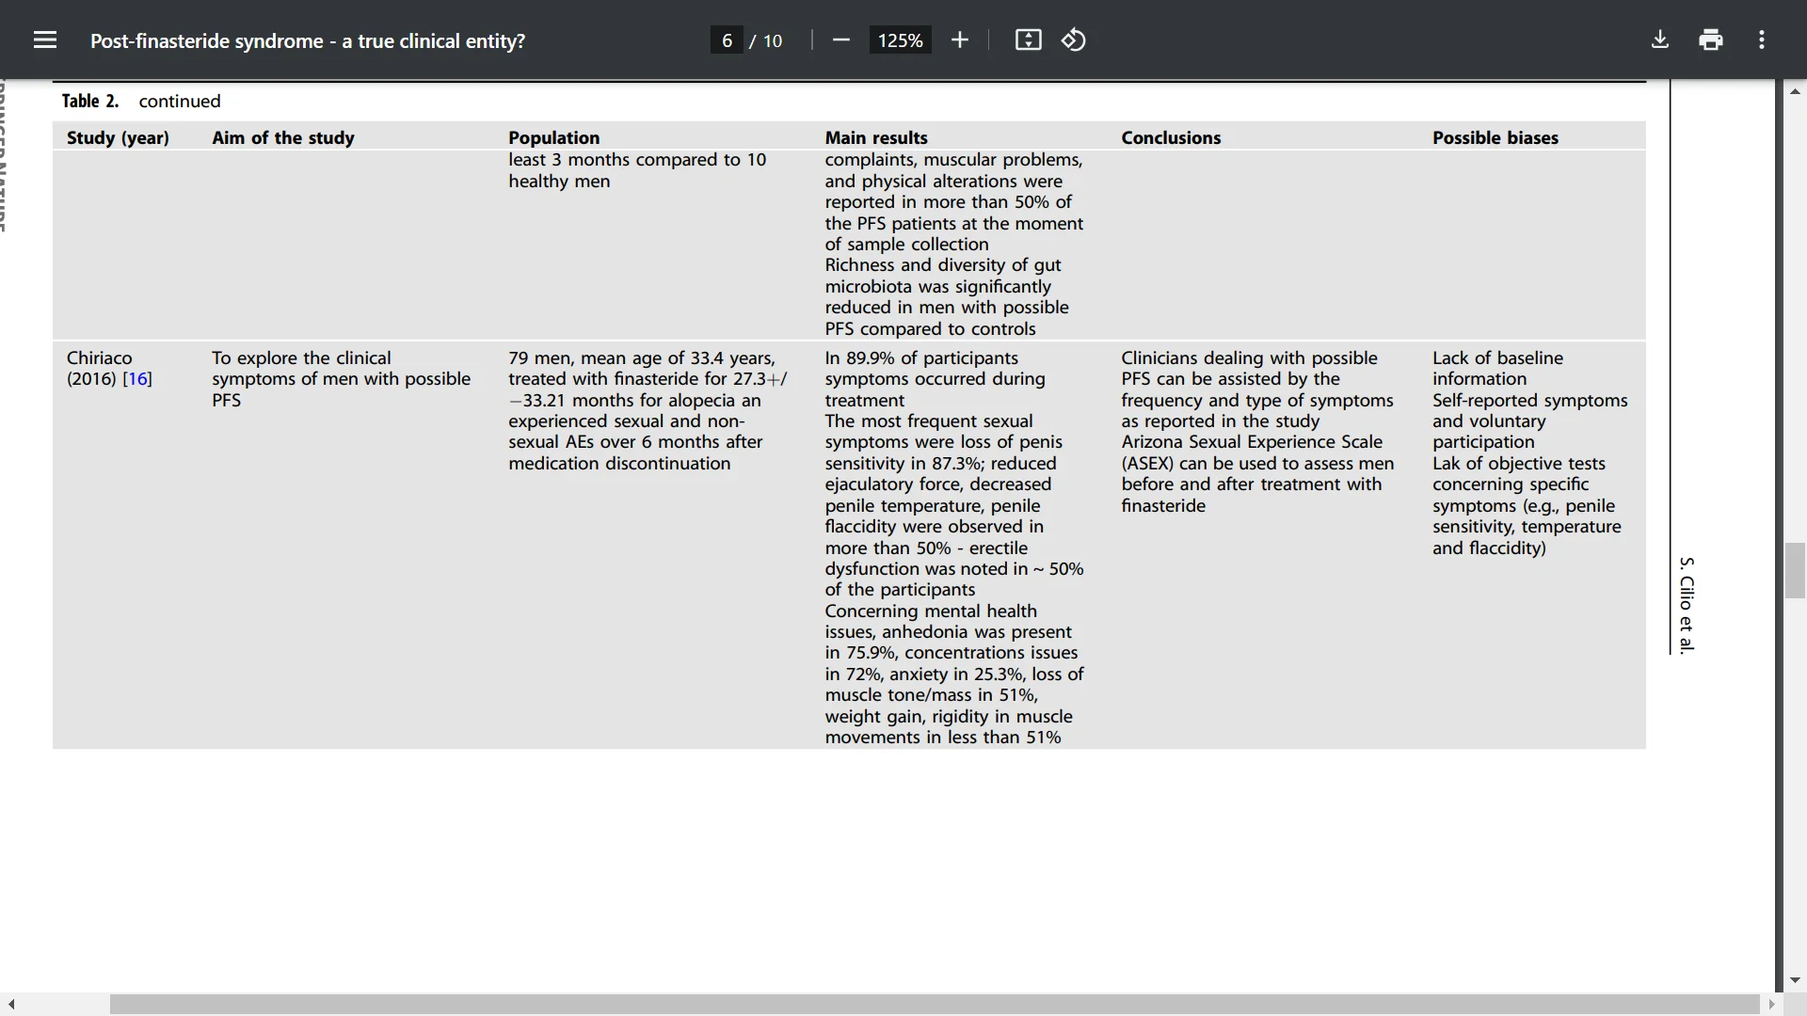Viewport: 1807px width, 1016px height.
Task: Click 'continued' caption word
Action: (x=180, y=101)
